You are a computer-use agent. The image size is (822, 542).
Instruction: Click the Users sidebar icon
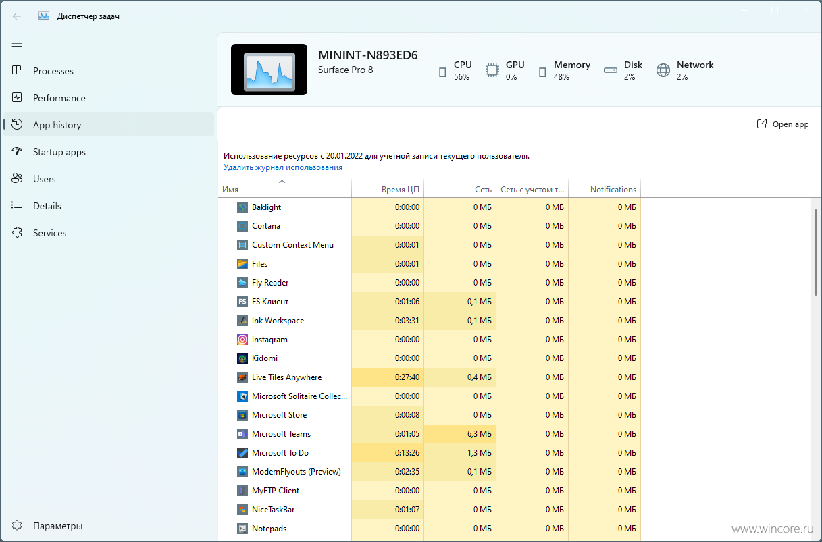tap(18, 179)
